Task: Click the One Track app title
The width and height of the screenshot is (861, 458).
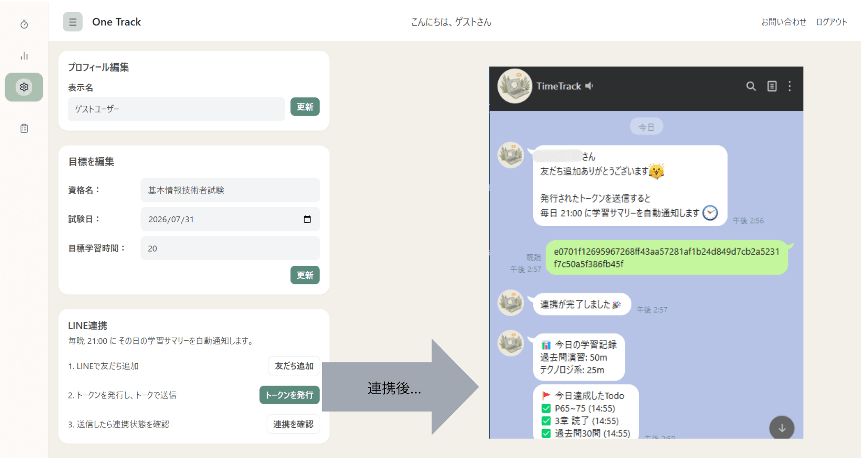Action: tap(116, 22)
